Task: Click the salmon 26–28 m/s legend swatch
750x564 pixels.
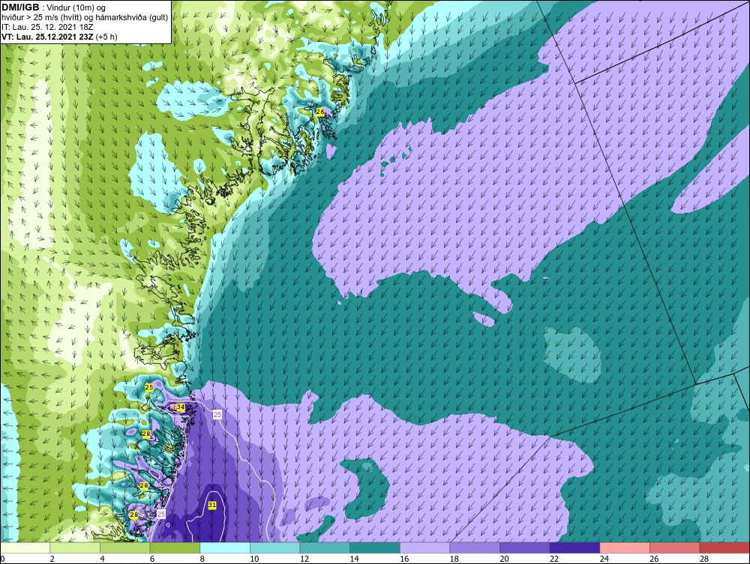Action: click(674, 548)
